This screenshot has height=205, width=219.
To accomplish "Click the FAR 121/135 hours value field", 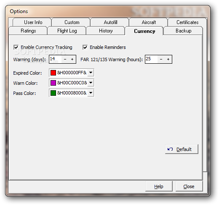I will point(151,59).
